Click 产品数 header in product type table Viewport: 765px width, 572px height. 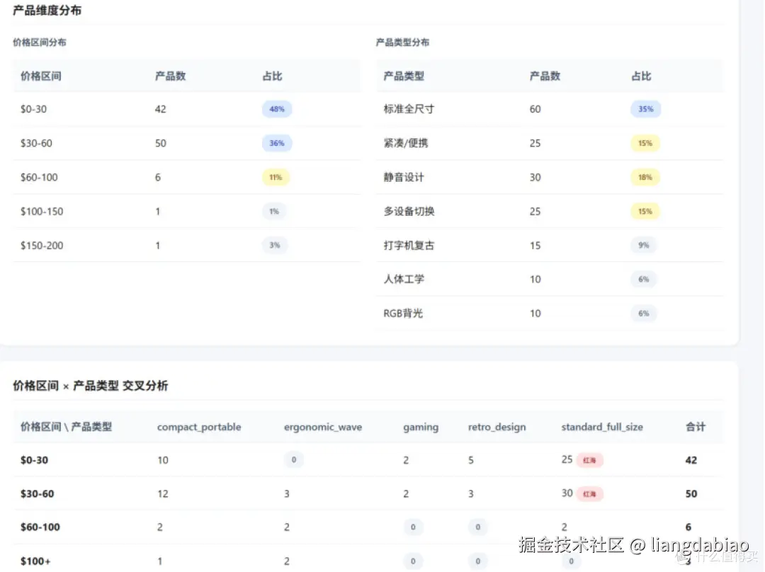point(545,76)
